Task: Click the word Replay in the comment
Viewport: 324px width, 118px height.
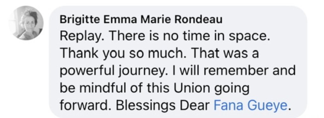Action: coord(82,36)
